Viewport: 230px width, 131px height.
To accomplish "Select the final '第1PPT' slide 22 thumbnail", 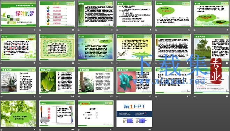I will point(135,113).
